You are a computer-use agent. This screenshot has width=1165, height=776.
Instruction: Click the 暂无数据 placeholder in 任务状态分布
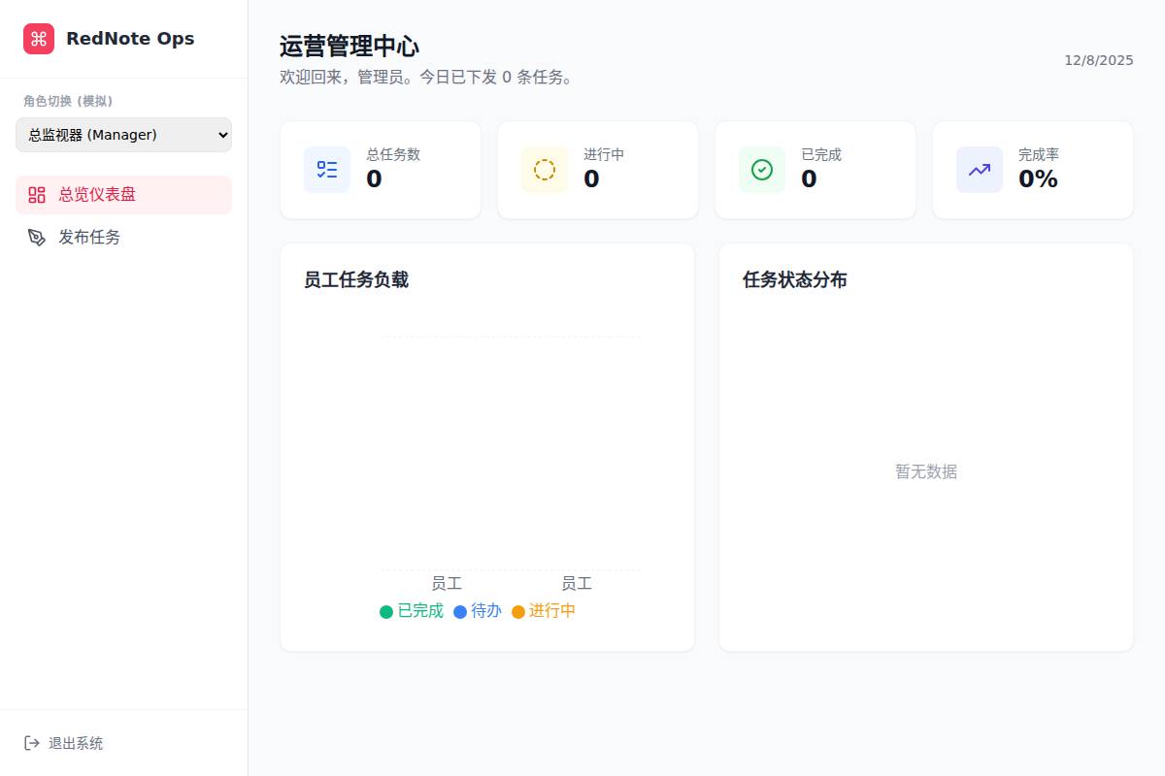coord(926,471)
